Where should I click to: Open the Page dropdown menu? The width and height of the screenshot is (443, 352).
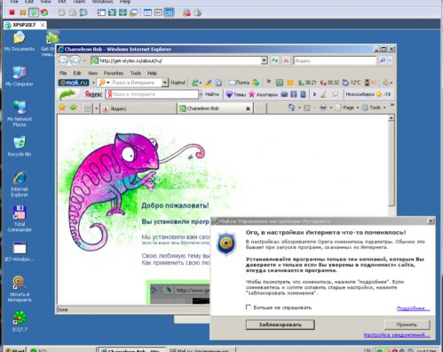[x=347, y=108]
